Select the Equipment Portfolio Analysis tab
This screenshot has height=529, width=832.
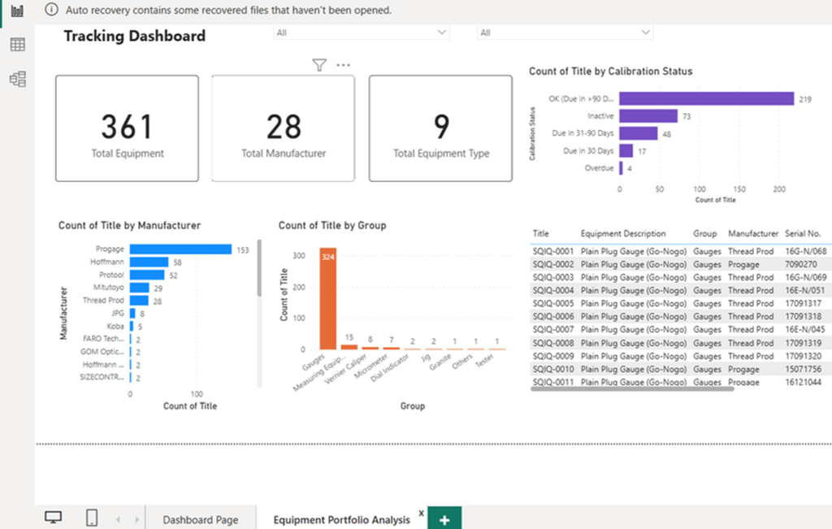[x=341, y=519]
